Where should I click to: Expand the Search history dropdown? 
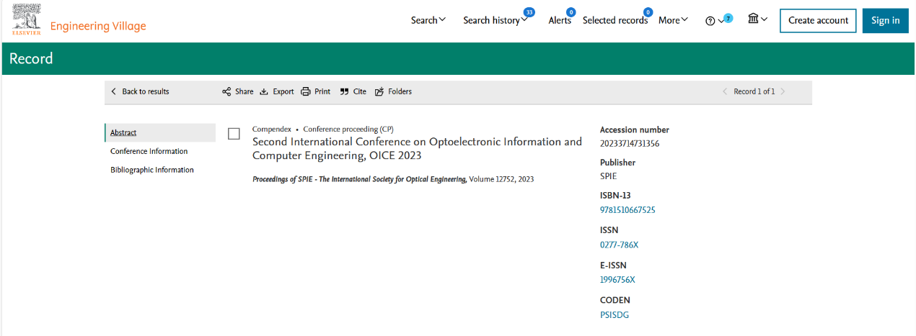495,20
